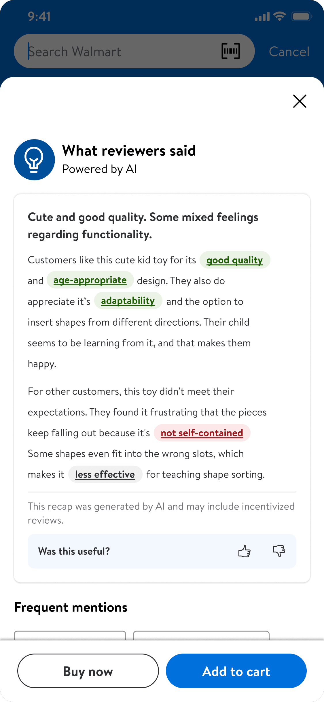
Task: Tap Cancel next to the search bar
Action: coord(289,52)
